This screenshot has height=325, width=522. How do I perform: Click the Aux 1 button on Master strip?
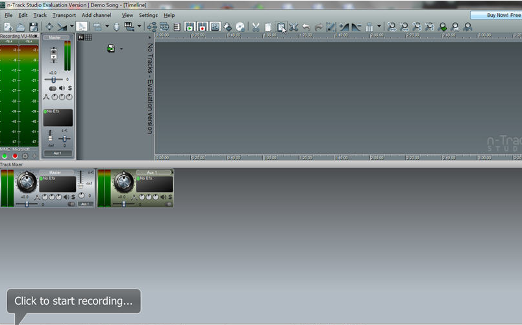58,153
